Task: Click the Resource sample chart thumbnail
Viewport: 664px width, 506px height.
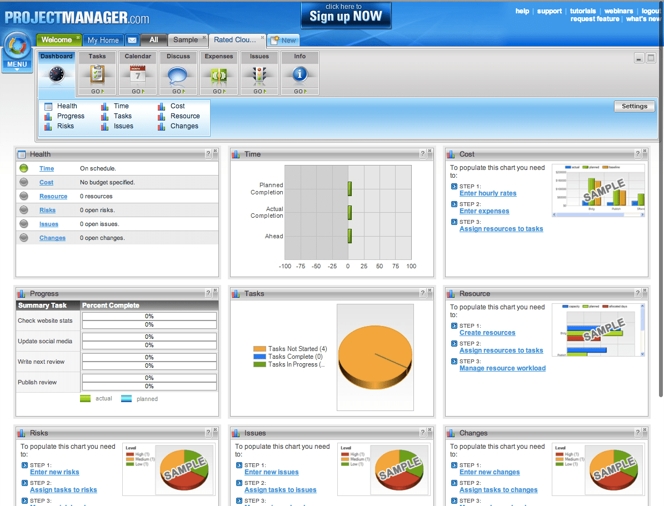Action: click(x=598, y=330)
